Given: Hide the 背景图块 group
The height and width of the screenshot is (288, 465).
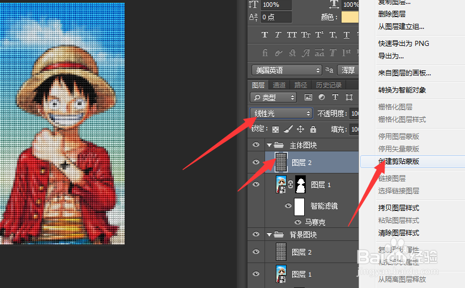Looking at the screenshot, I should 256,234.
